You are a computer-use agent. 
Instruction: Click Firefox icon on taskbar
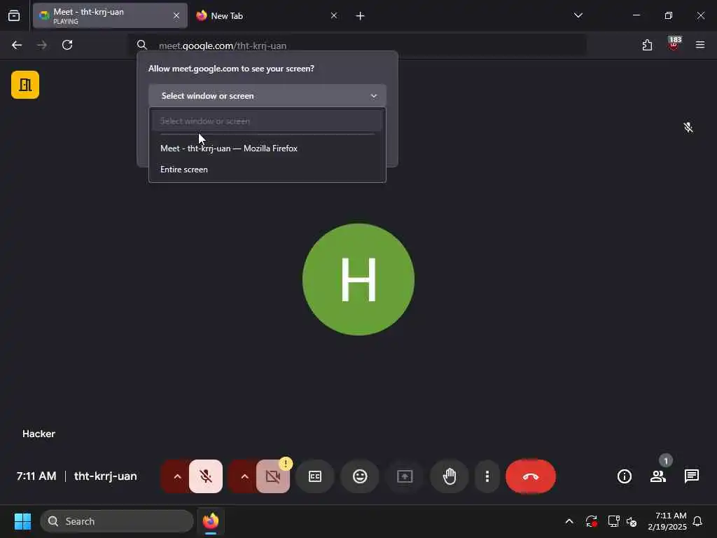click(211, 521)
